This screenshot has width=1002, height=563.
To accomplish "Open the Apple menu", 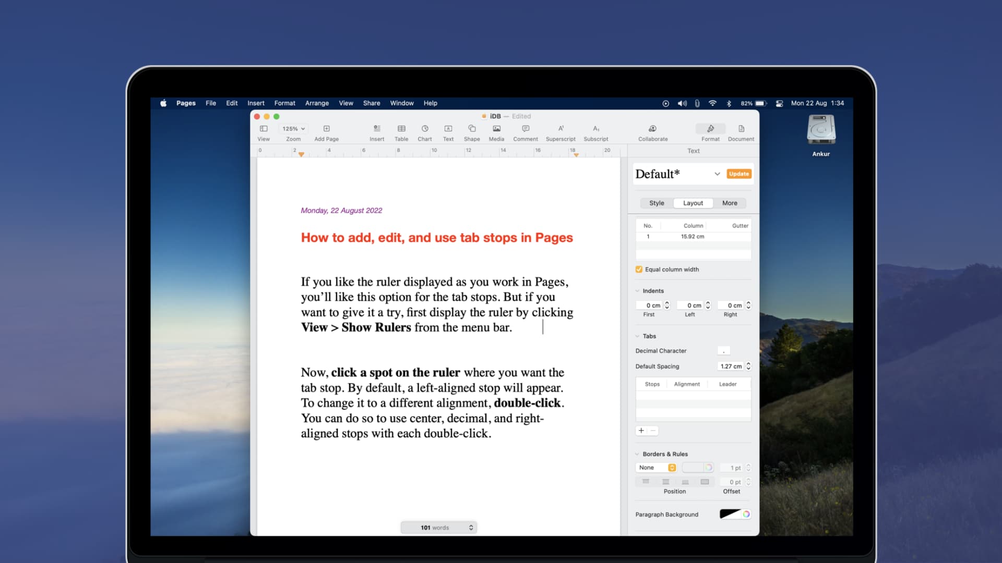I will click(163, 103).
